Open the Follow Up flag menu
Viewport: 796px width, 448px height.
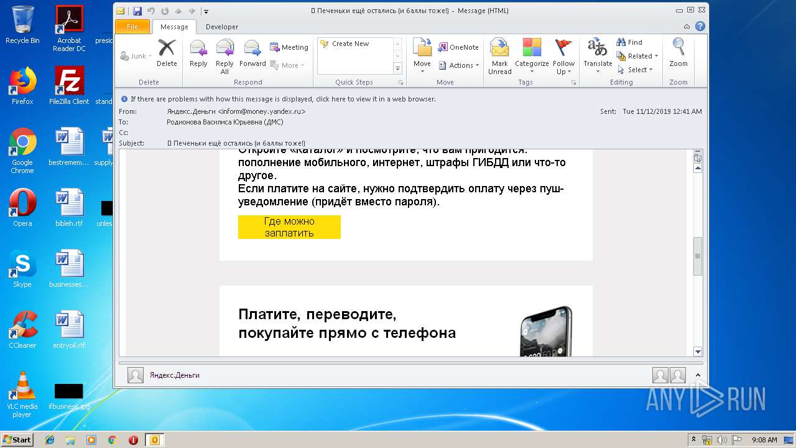point(563,56)
